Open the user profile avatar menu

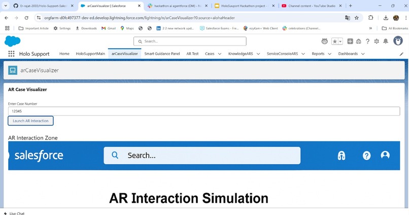pyautogui.click(x=398, y=41)
